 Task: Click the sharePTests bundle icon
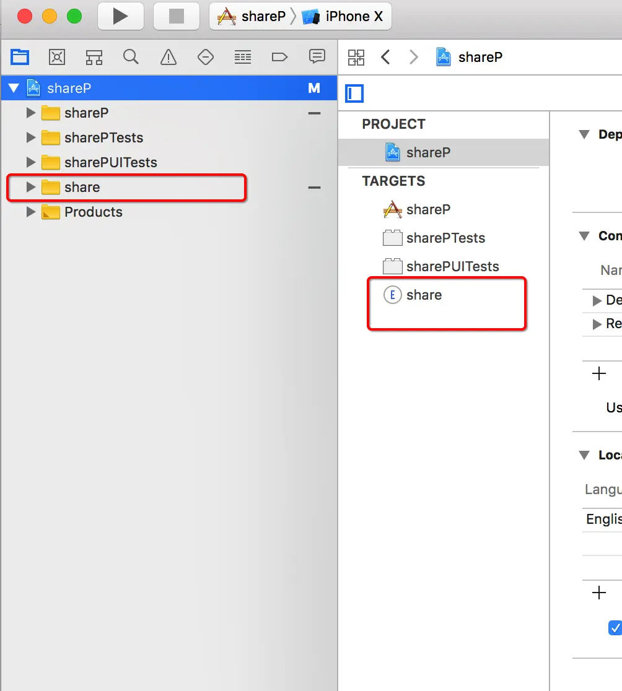(392, 238)
